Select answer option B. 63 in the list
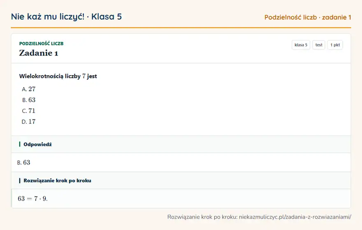Screen dimensions: 362x230 pyautogui.click(x=29, y=100)
